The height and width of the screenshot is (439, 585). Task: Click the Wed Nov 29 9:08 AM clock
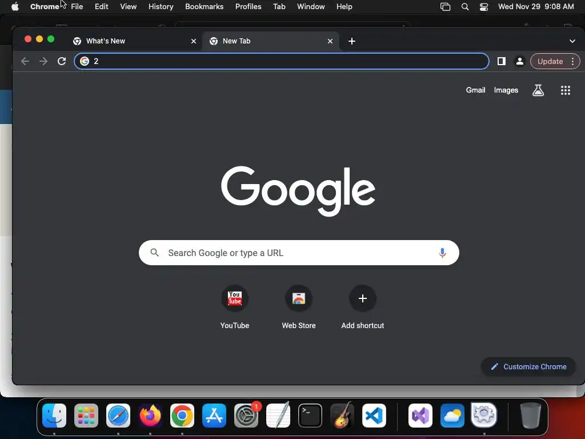536,7
